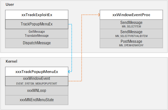The width and height of the screenshot is (168, 110).
Task: Click the GetMessage label
Action: [x=37, y=31]
